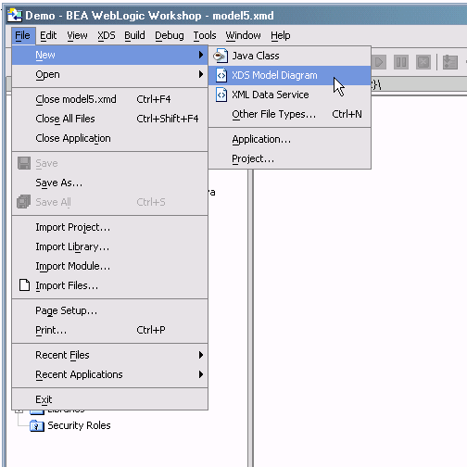Click the XML Data Service file icon

pyautogui.click(x=221, y=95)
